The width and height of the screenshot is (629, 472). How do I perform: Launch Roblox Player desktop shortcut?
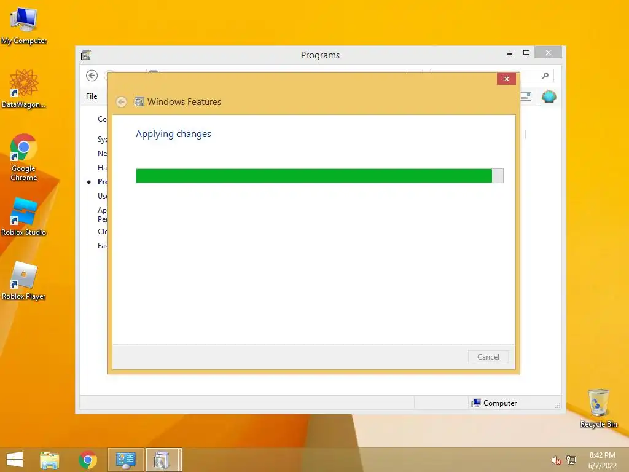(x=24, y=280)
